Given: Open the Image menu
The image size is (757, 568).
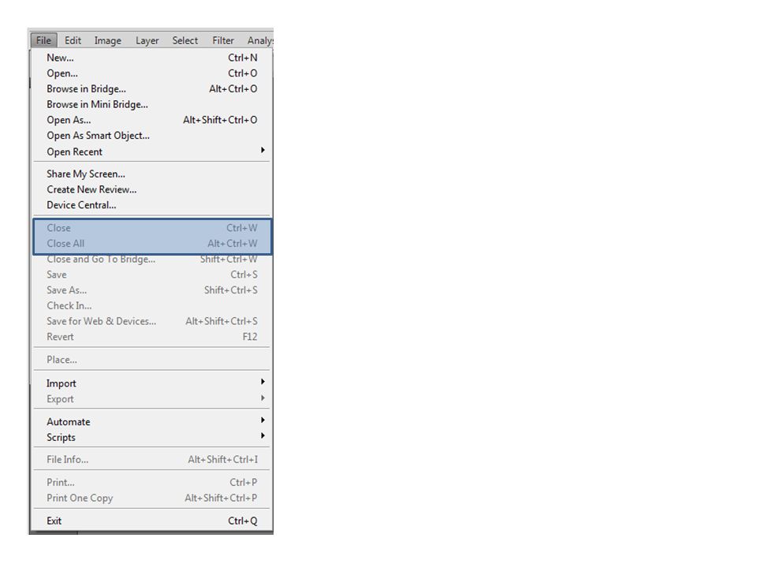Looking at the screenshot, I should (108, 40).
